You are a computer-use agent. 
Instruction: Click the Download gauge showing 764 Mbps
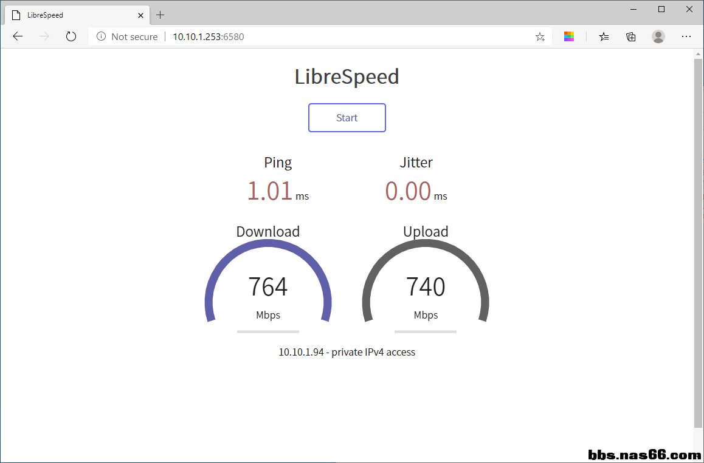[268, 286]
